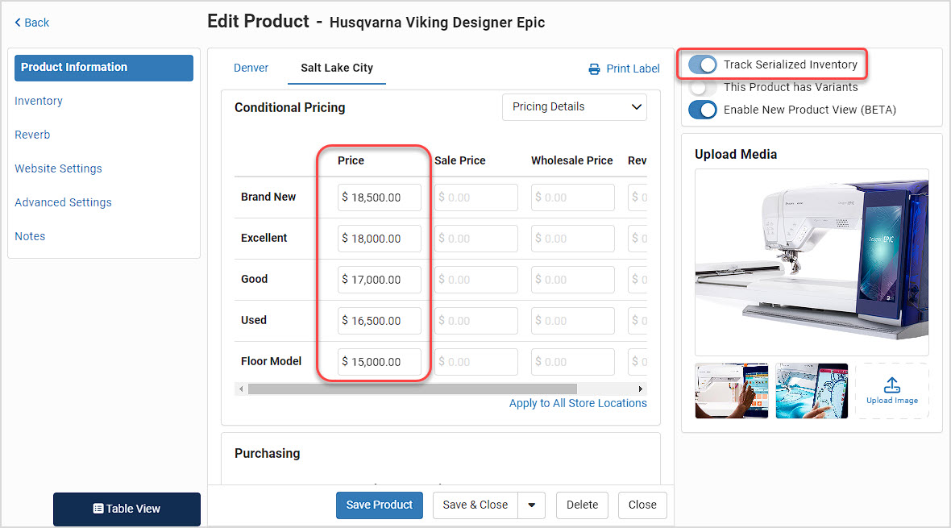Viewport: 951px width, 528px height.
Task: Click scrollbar left arrow under pricing table
Action: pyautogui.click(x=242, y=389)
